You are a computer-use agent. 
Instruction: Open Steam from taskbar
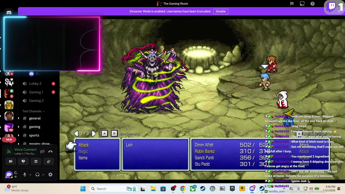pos(202,189)
